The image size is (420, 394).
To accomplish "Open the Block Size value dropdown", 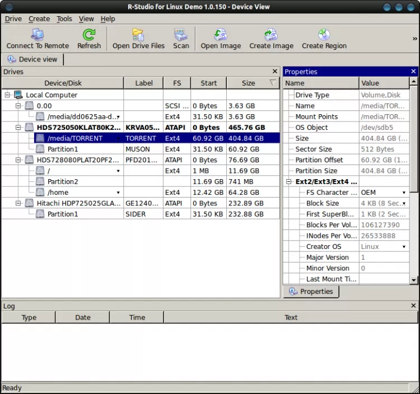I will coord(404,204).
